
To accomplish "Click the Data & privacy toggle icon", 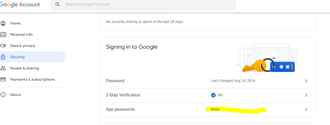I will tap(3, 46).
